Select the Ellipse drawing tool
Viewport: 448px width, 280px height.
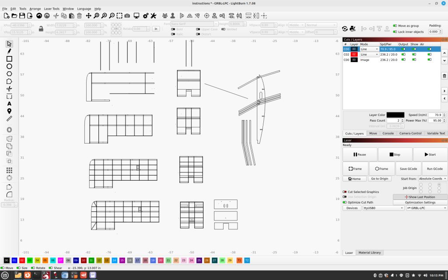click(9, 66)
